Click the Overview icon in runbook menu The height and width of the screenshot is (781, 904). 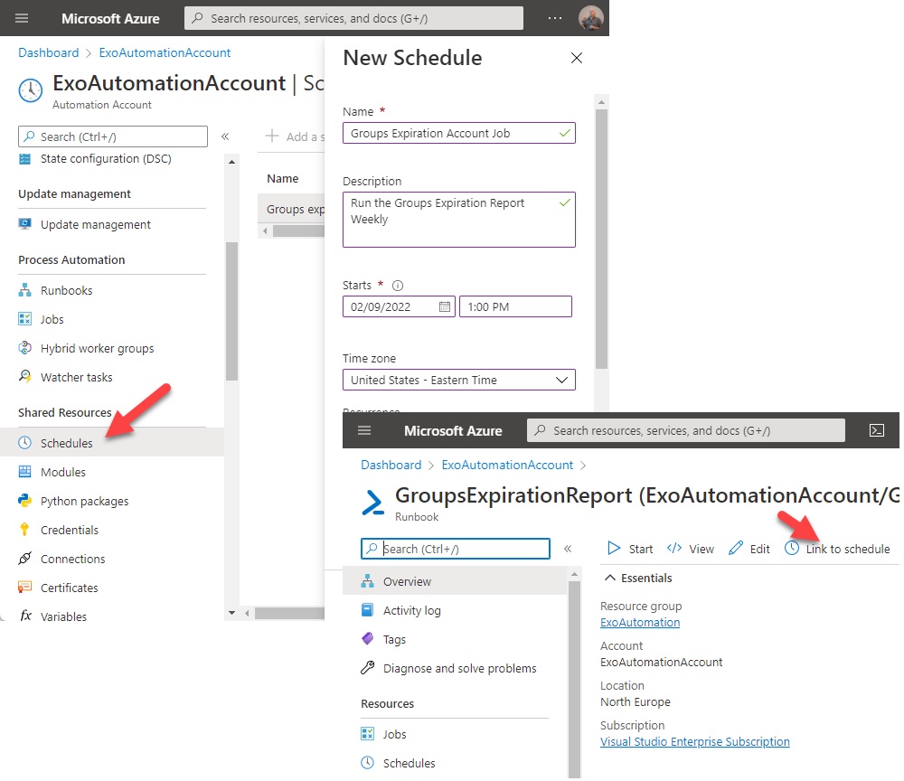367,581
